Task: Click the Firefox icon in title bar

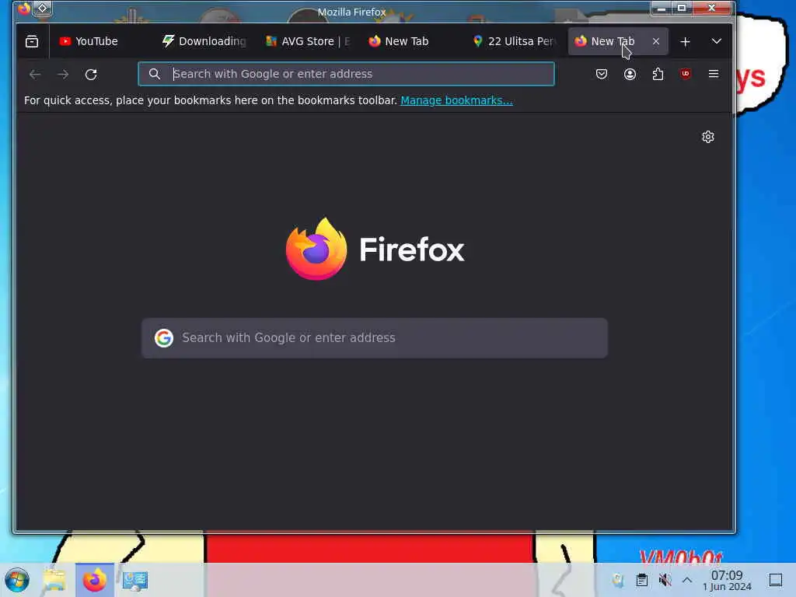Action: point(24,9)
